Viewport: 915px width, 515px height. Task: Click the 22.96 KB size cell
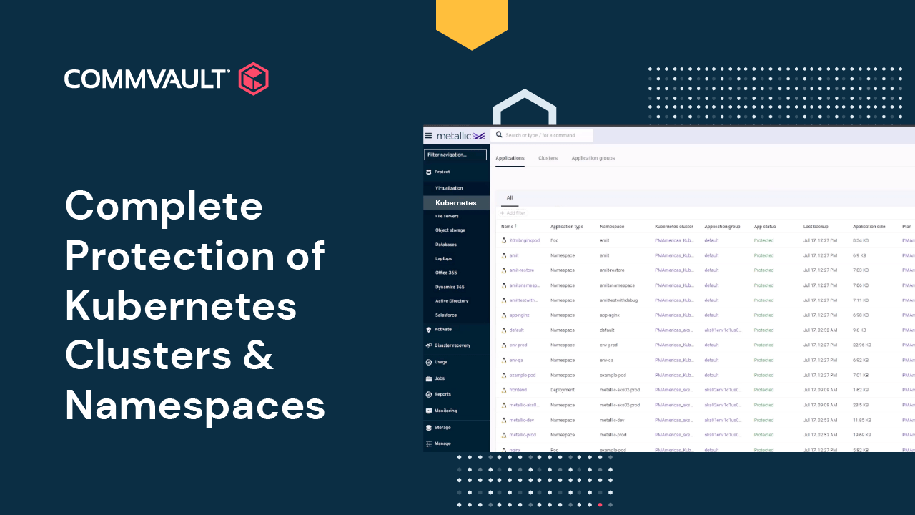click(x=861, y=345)
